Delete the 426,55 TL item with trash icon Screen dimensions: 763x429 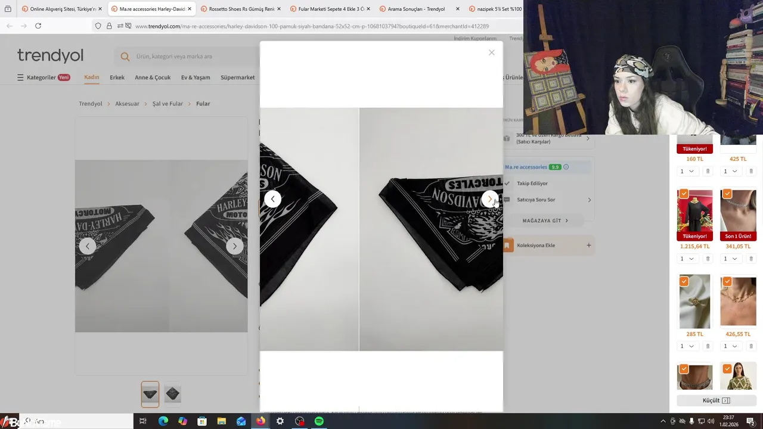tap(751, 346)
